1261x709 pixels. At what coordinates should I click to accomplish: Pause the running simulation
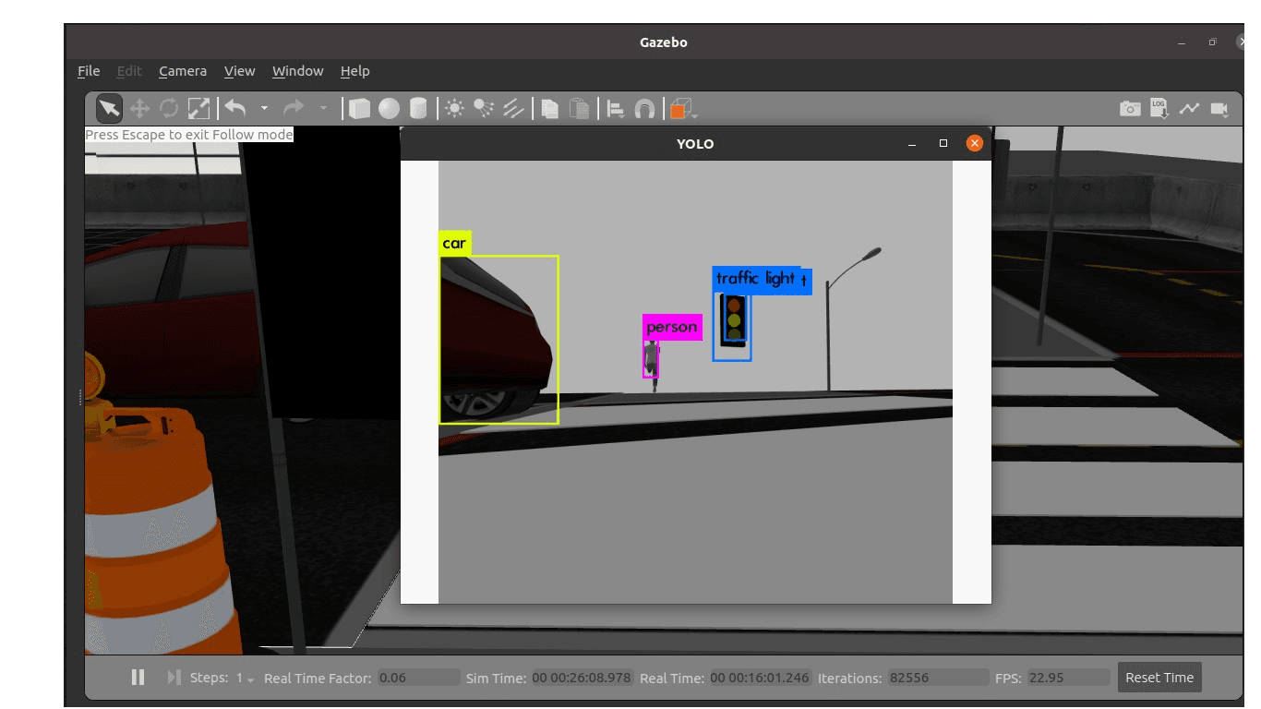pos(138,677)
